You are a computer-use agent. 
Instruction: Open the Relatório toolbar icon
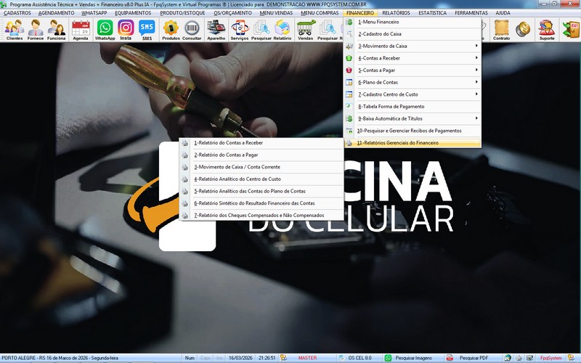(x=283, y=30)
